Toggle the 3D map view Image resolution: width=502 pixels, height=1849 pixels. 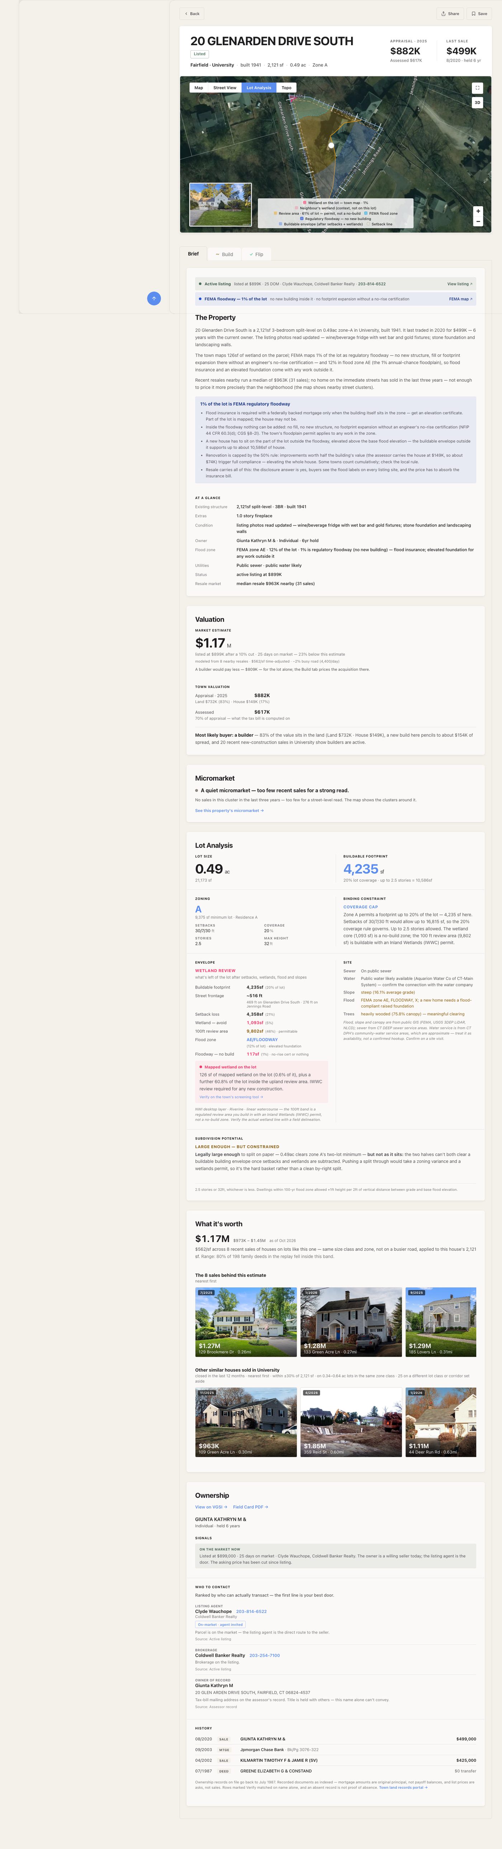click(478, 103)
